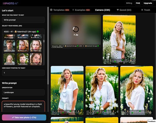156x123 pixels.
Task: Click the heart icon beside Saved
Action: [x=118, y=10]
